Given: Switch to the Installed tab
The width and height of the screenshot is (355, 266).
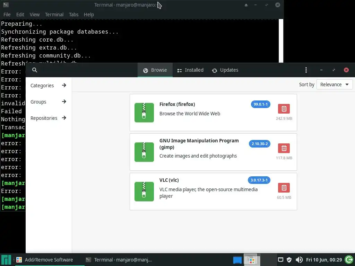Looking at the screenshot, I should (x=190, y=70).
